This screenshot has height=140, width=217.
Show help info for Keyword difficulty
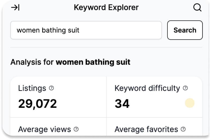point(185,88)
